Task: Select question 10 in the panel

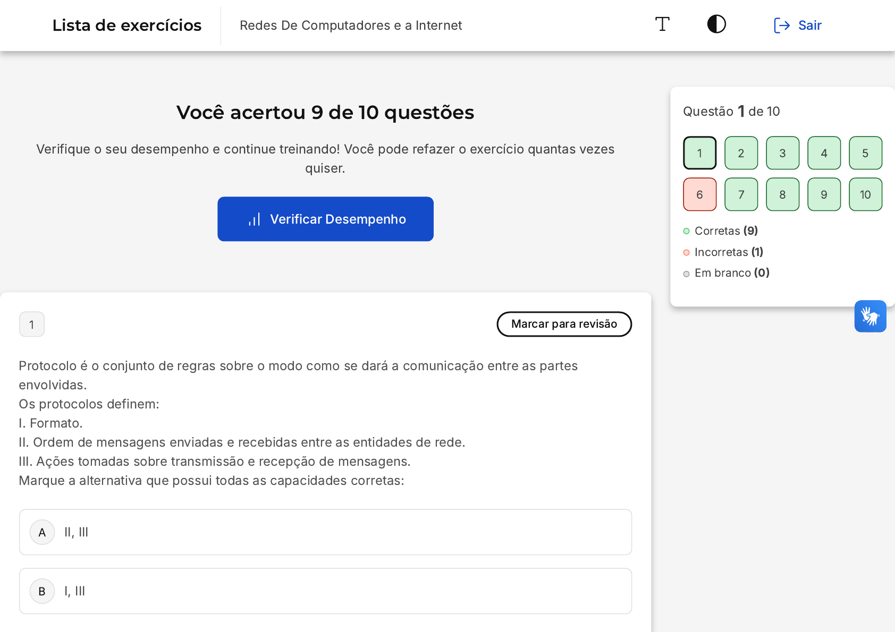Action: [x=865, y=194]
